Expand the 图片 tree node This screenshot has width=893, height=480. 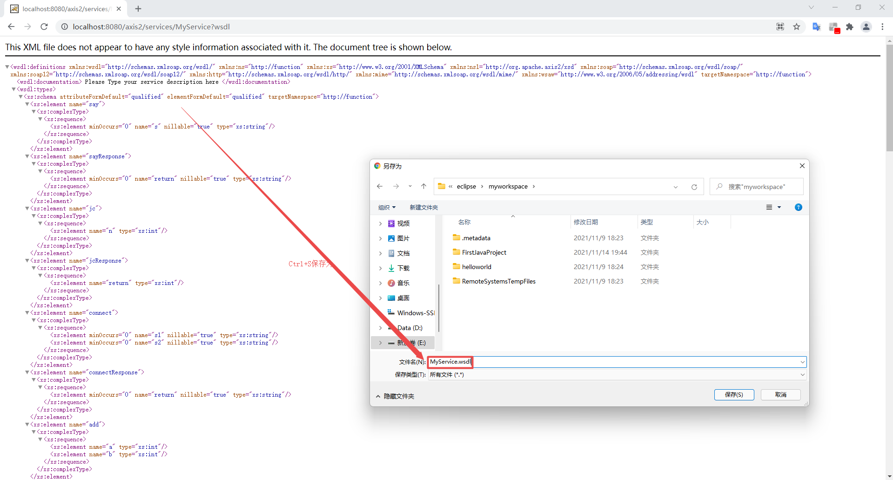coord(380,238)
